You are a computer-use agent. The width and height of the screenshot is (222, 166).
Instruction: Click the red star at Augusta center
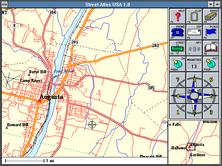click(x=40, y=101)
